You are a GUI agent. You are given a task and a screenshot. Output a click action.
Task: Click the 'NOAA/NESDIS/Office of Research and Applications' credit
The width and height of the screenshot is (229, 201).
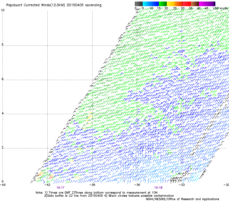coord(182,199)
